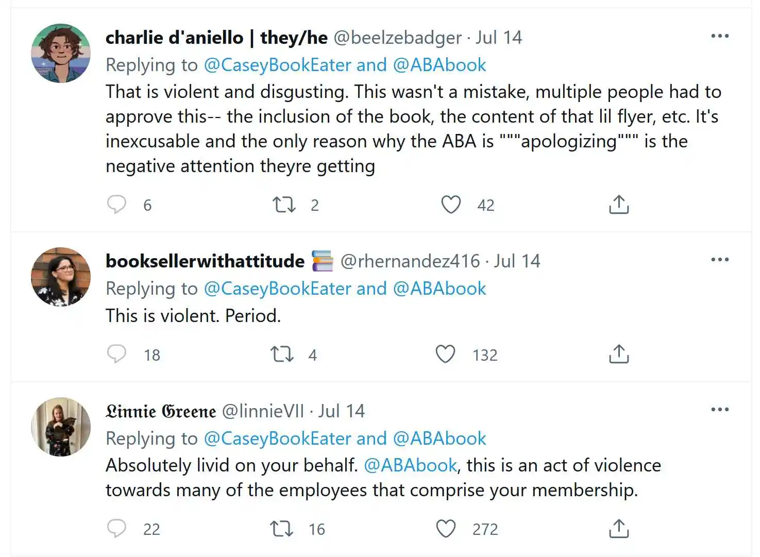Like charlie d'aniello's tweet with 42 likes

coord(451,205)
